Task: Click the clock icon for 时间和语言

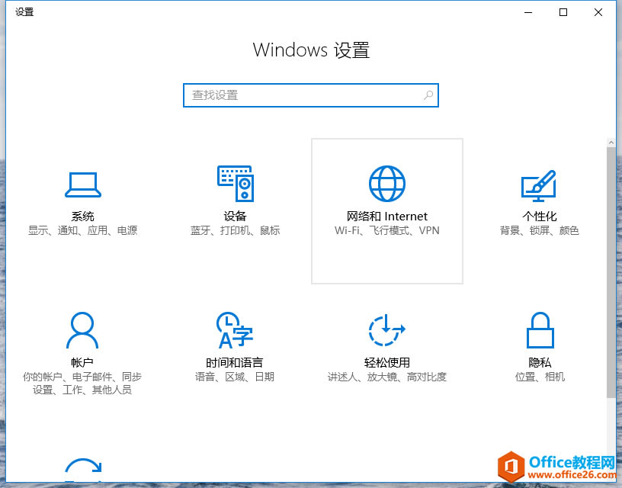Action: click(233, 329)
